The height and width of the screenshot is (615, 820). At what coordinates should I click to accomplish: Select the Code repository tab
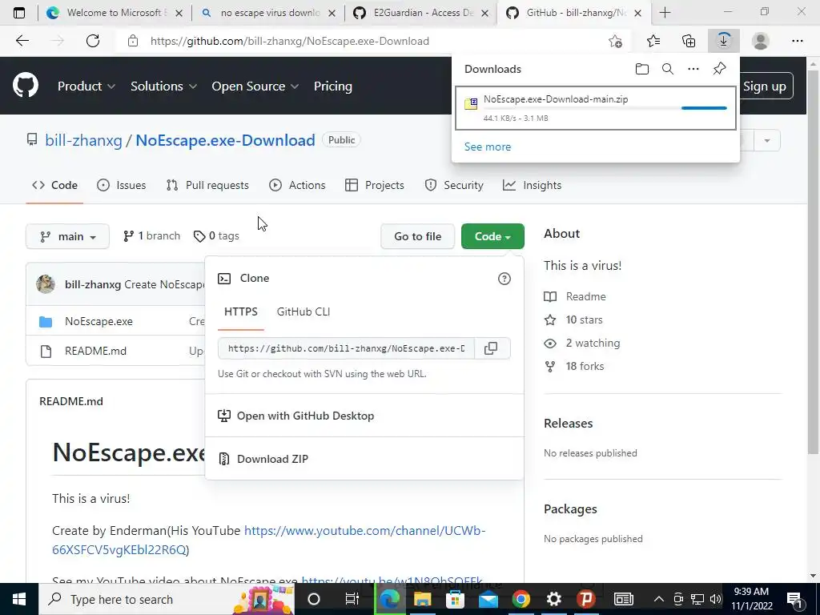(55, 185)
